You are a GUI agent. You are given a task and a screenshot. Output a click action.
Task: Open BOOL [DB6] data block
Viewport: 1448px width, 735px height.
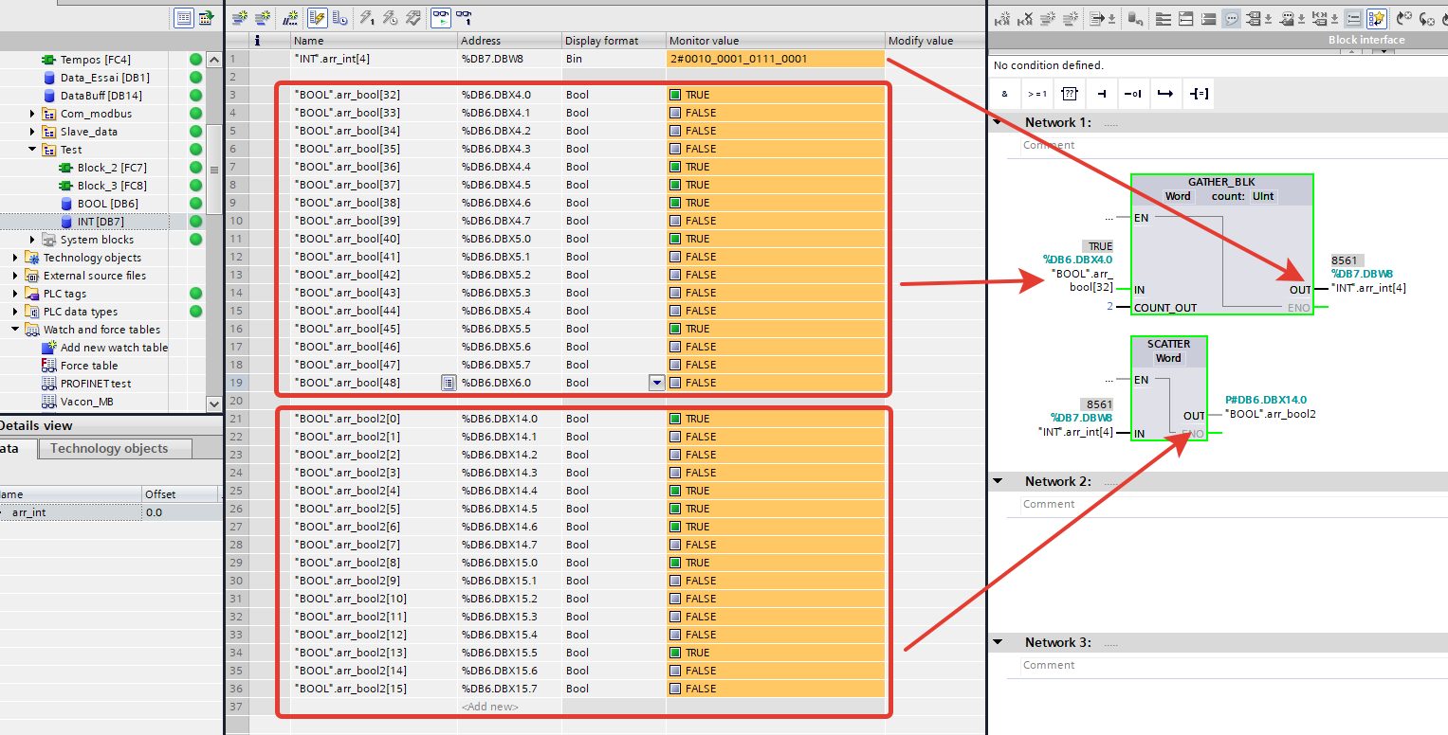click(107, 204)
